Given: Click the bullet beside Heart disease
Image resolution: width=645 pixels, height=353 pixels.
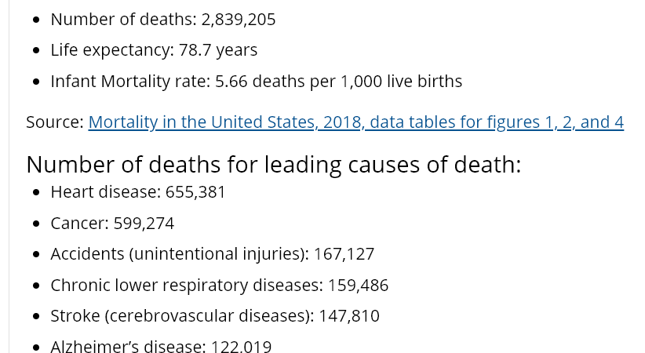Looking at the screenshot, I should (36, 192).
